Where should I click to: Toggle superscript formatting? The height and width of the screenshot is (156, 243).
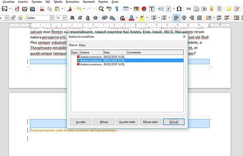tap(105, 18)
